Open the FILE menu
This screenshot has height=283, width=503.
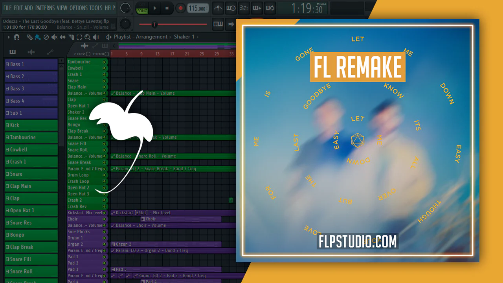click(7, 8)
